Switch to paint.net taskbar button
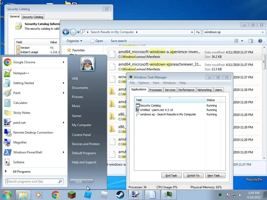 [x=136, y=195]
